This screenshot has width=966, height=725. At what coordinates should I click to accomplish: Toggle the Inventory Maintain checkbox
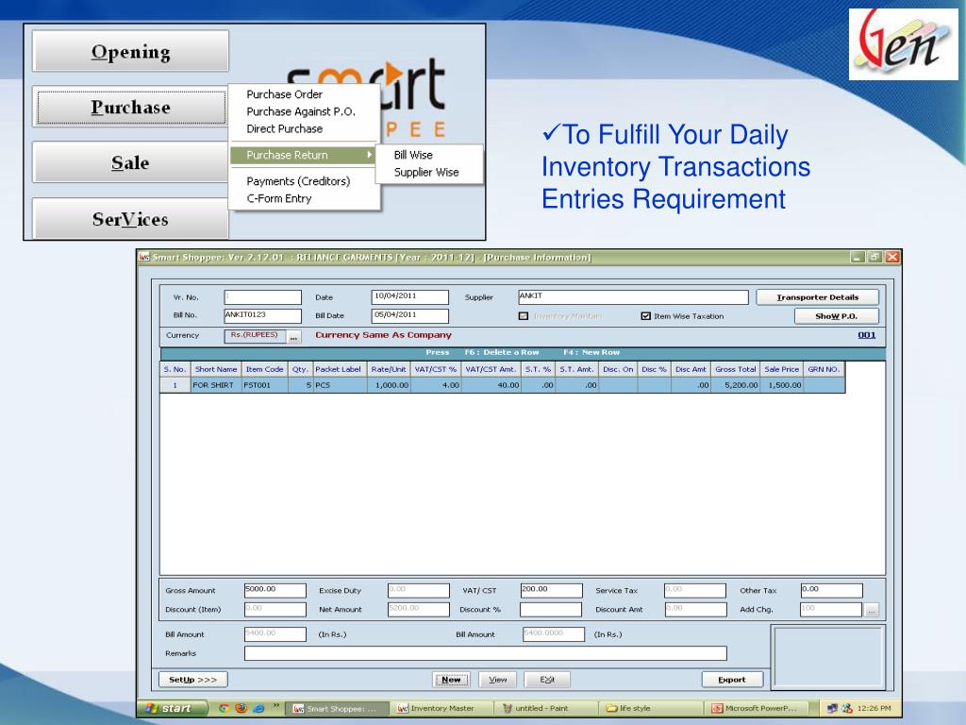[524, 316]
